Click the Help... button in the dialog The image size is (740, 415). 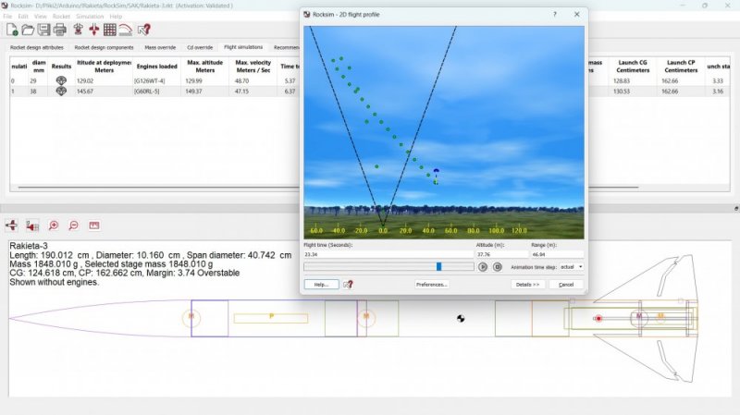pyautogui.click(x=321, y=285)
